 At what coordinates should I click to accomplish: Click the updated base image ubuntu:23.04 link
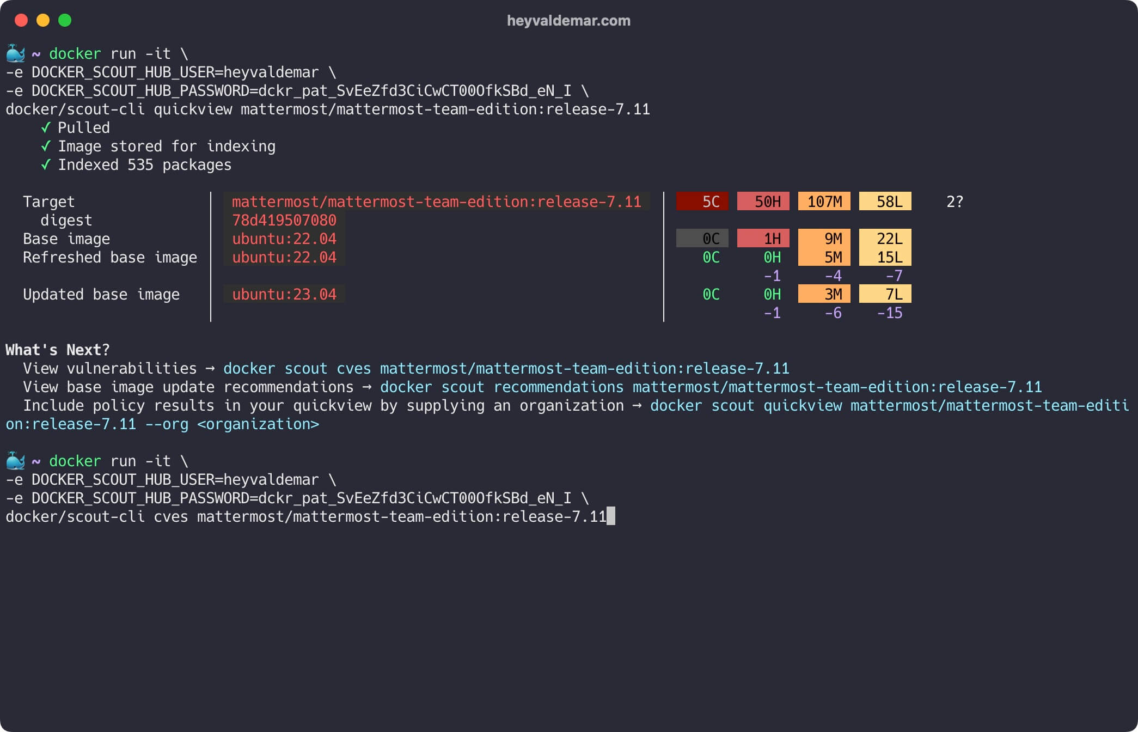coord(282,295)
